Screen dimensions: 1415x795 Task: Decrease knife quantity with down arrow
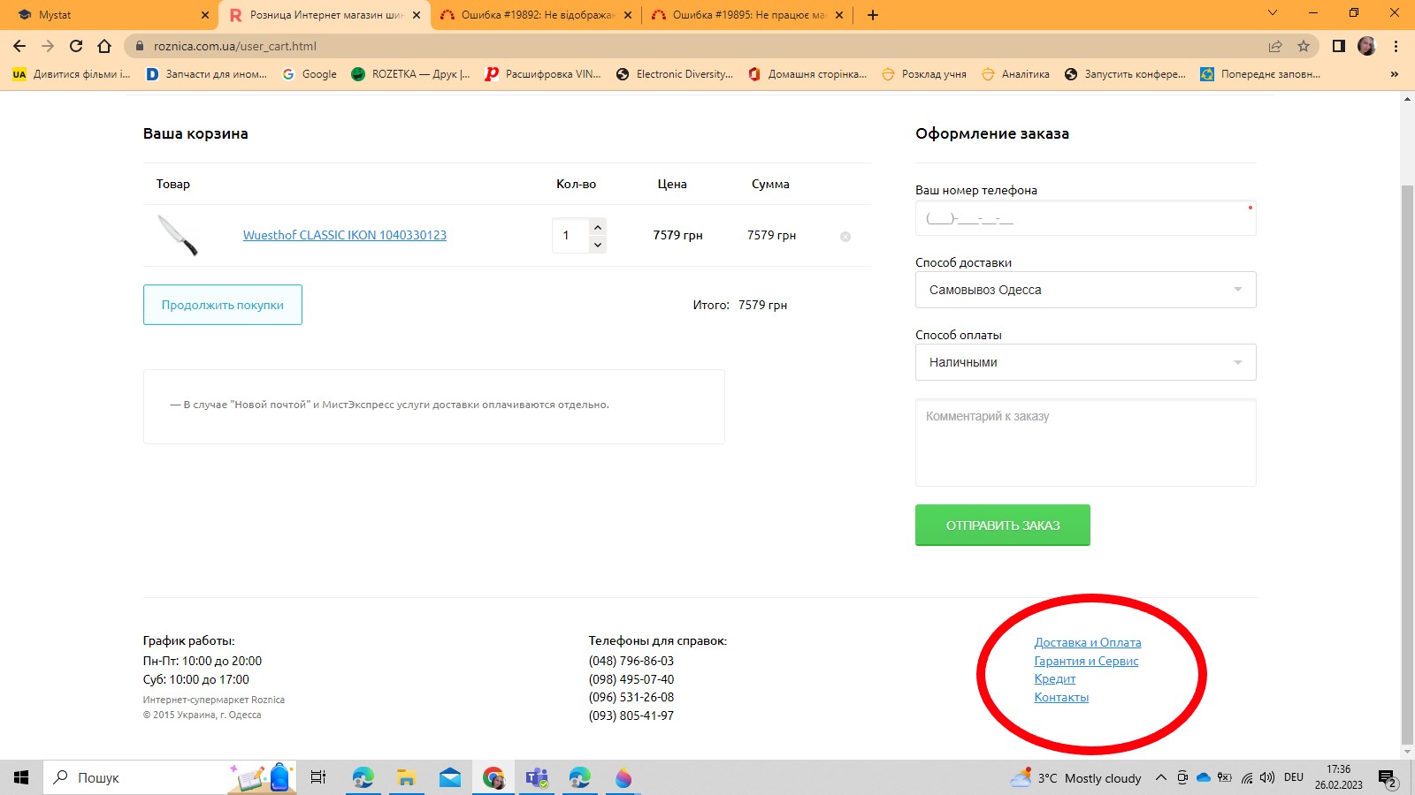[x=598, y=245]
